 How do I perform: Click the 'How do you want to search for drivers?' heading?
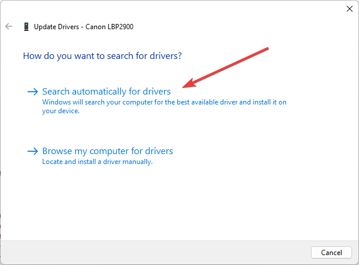102,56
